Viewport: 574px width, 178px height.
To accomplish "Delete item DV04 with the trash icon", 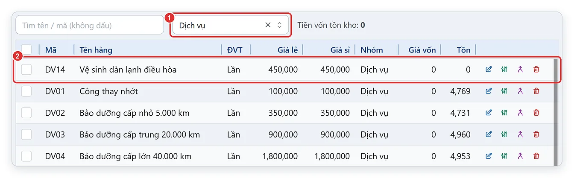I will coord(536,156).
